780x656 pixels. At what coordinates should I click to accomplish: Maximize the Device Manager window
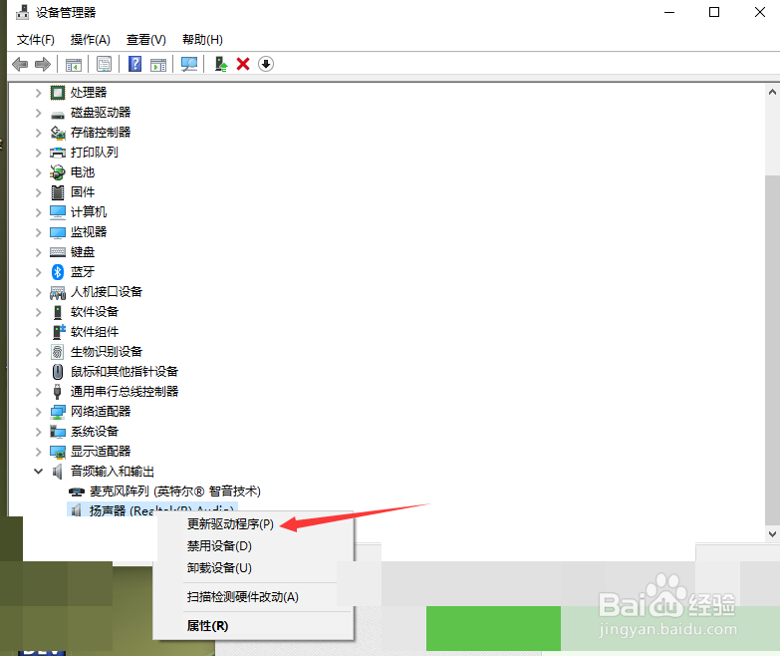pos(714,12)
